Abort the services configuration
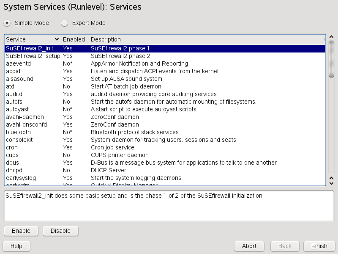This screenshot has height=254, width=338. tap(249, 246)
